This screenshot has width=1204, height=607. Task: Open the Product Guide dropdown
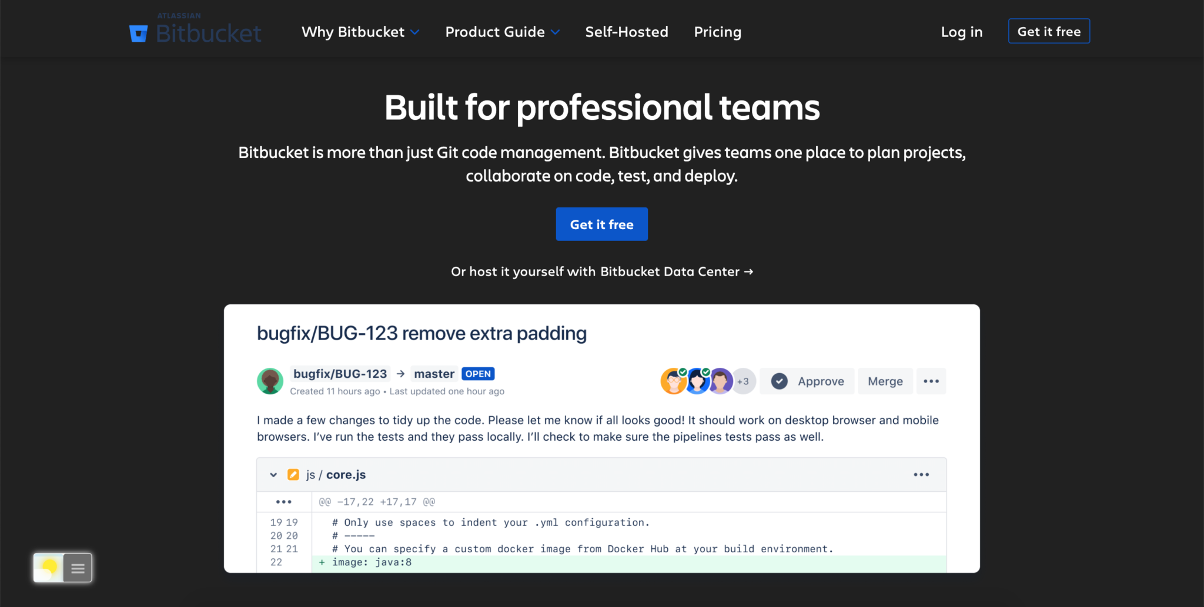[x=503, y=32]
